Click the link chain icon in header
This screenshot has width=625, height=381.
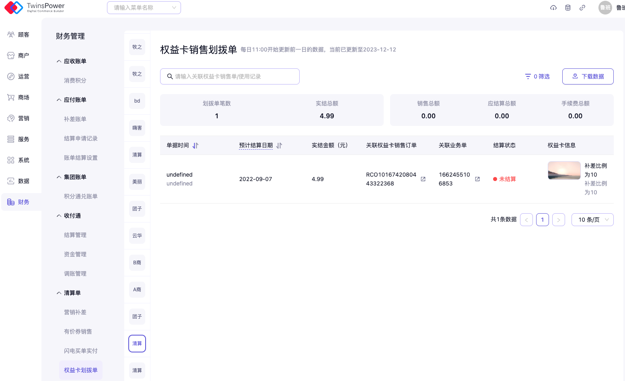click(582, 8)
